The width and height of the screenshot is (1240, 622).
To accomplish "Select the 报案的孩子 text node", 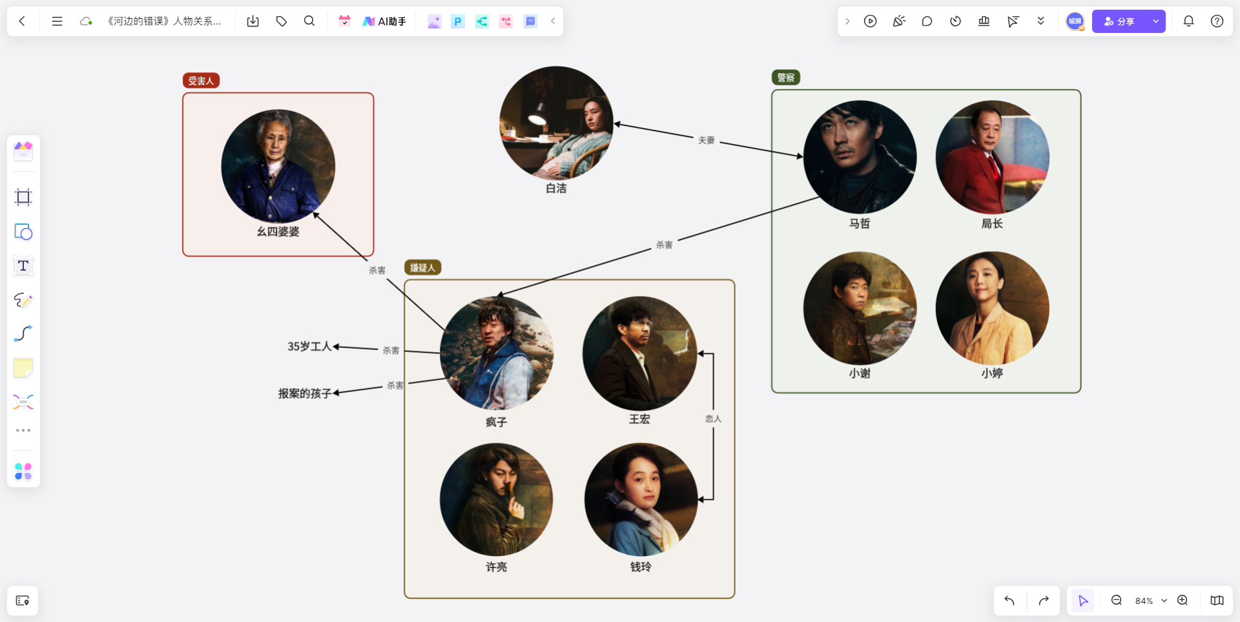I will pos(305,393).
